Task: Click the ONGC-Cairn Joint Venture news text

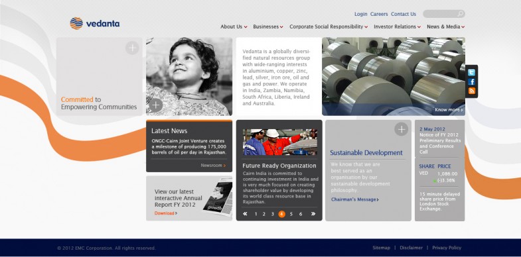Action: click(189, 146)
